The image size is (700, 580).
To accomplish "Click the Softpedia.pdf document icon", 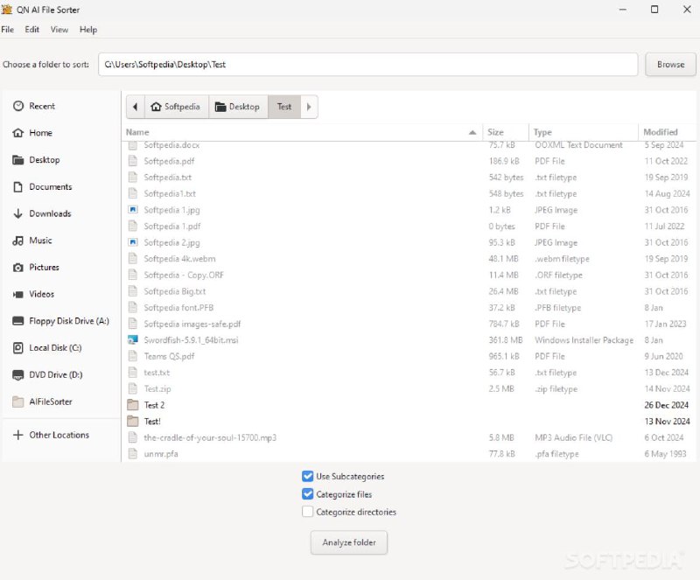I will coord(133,161).
